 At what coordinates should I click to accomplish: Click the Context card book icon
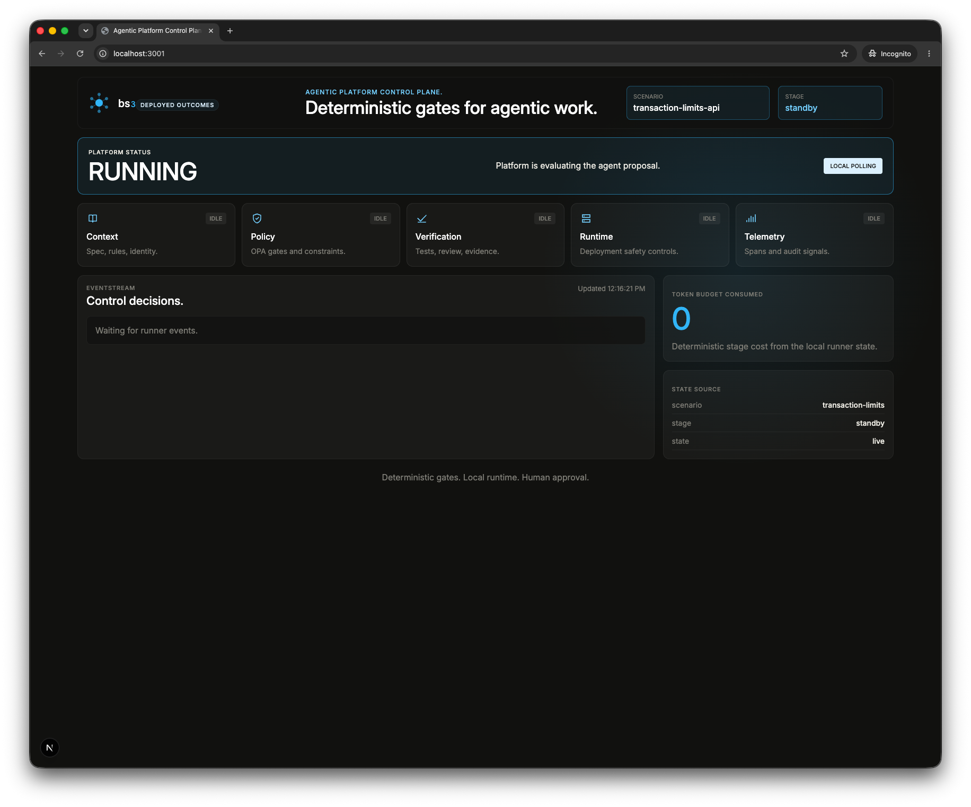click(93, 218)
